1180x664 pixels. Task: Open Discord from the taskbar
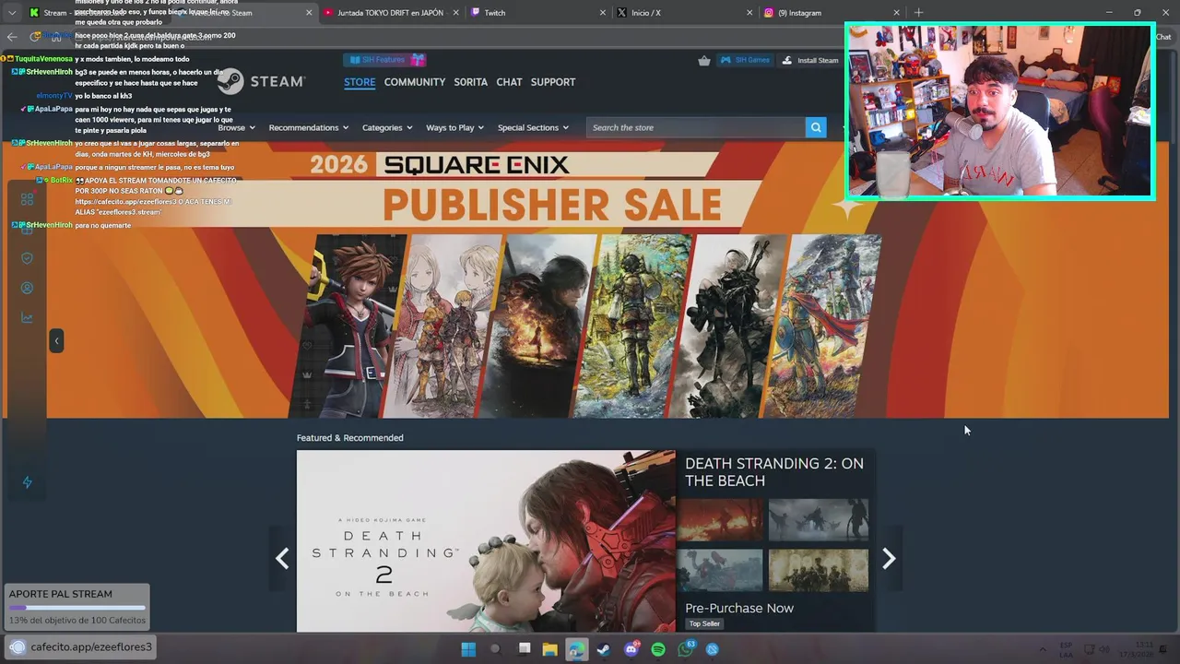click(631, 649)
